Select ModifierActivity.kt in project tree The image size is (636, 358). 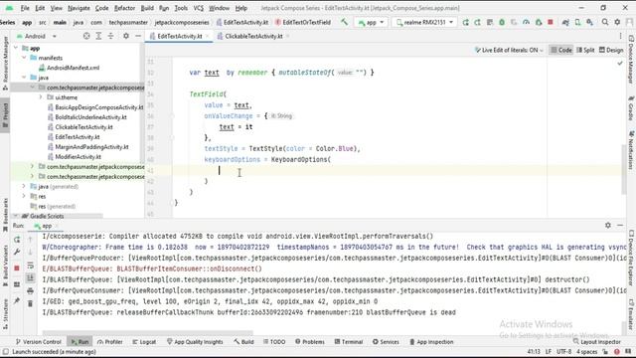tap(78, 157)
